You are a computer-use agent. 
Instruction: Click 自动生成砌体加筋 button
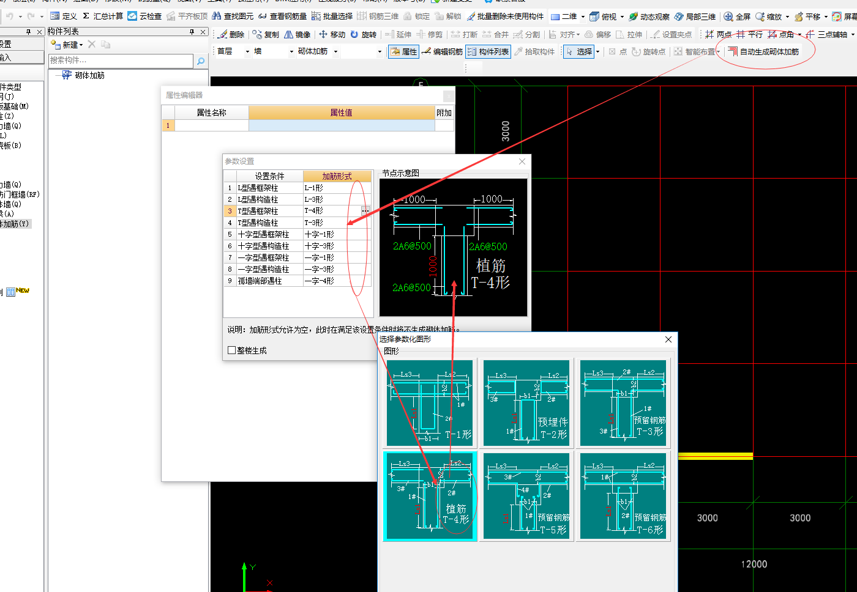click(763, 51)
